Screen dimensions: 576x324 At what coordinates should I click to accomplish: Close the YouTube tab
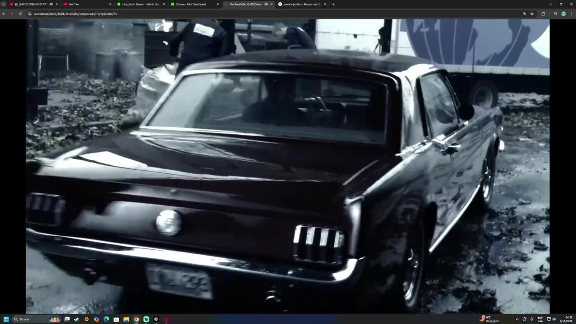110,4
